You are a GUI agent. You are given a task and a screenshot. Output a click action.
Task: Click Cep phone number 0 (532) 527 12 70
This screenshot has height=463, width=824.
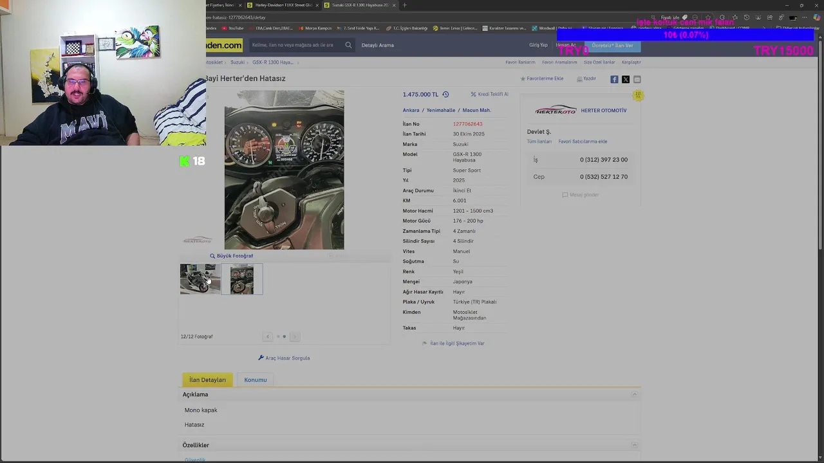(603, 177)
